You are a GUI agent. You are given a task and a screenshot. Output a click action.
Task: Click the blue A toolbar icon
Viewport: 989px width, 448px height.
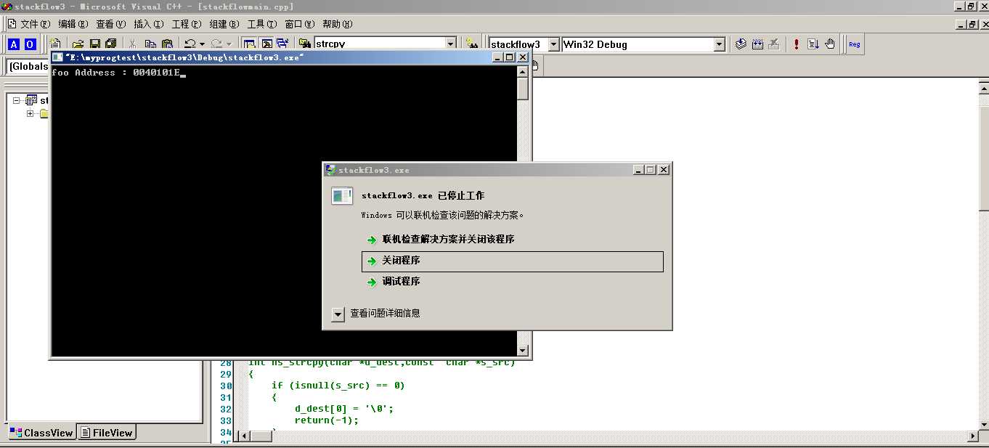[14, 44]
